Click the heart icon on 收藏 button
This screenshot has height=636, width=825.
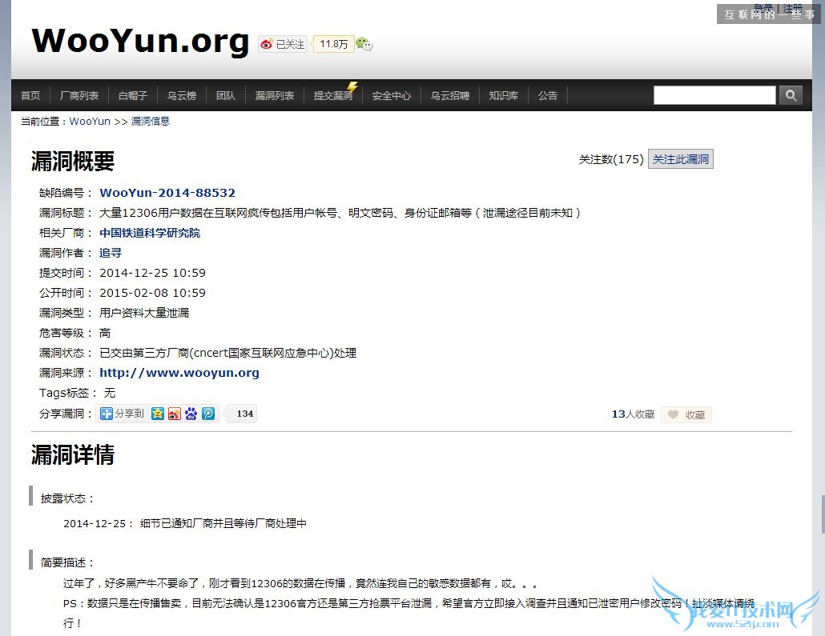click(x=673, y=414)
